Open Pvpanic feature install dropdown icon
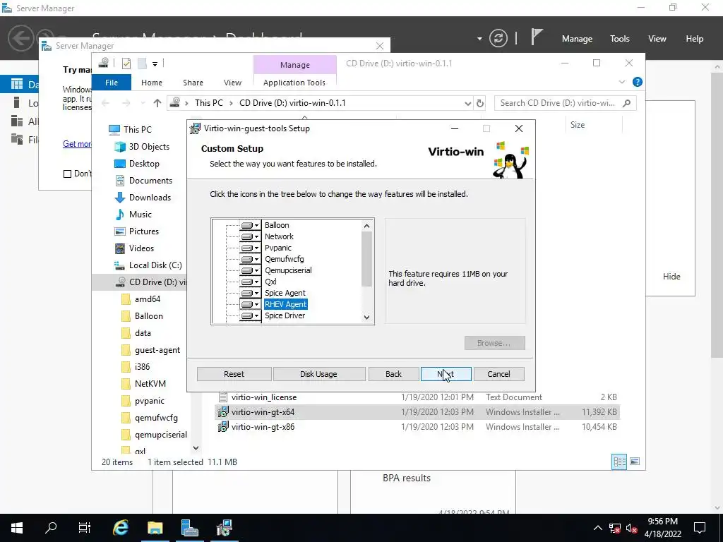Image resolution: width=723 pixels, height=542 pixels. [x=250, y=248]
